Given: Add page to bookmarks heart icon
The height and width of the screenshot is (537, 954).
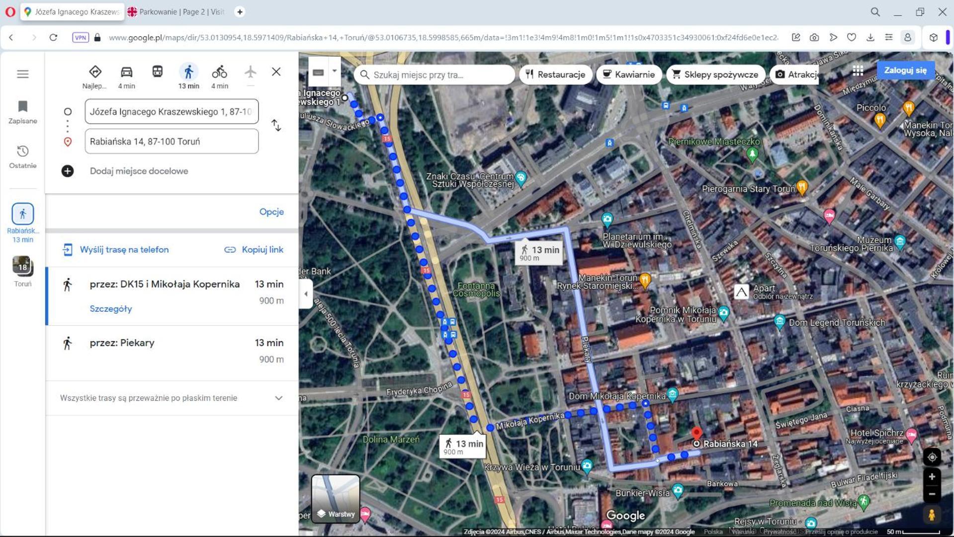Looking at the screenshot, I should pyautogui.click(x=852, y=37).
